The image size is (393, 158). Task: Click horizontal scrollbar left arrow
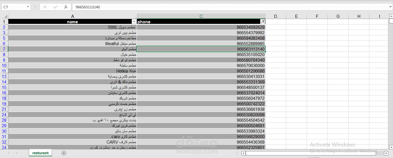(243, 153)
